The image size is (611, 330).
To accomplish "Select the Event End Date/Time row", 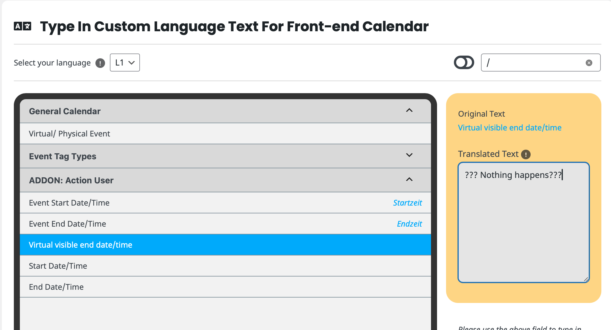I will [225, 224].
